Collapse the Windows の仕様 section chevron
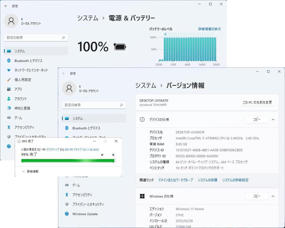The image size is (285, 228). 273,196
